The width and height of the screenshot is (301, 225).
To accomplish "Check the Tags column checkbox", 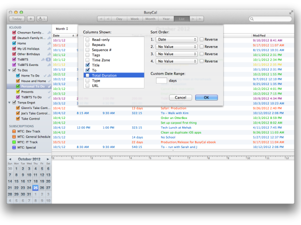I will 87,55.
